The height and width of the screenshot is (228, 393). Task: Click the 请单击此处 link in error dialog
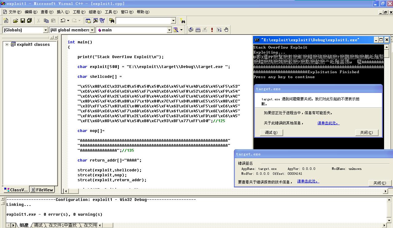(x=328, y=123)
